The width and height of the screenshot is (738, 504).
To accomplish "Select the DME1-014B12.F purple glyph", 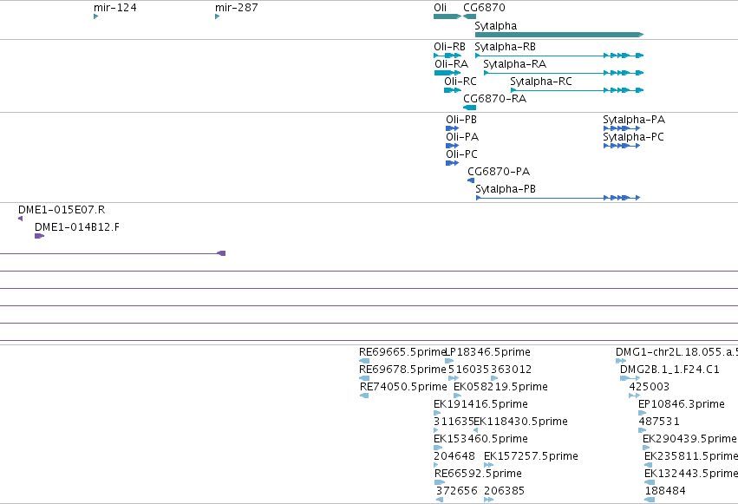I will click(40, 236).
